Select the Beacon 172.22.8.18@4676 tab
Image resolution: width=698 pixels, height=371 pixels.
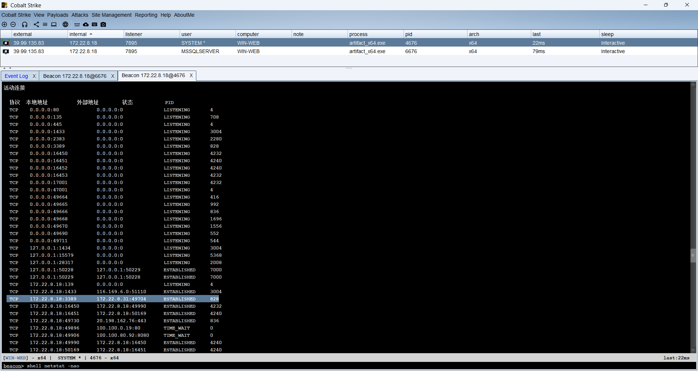pyautogui.click(x=153, y=75)
